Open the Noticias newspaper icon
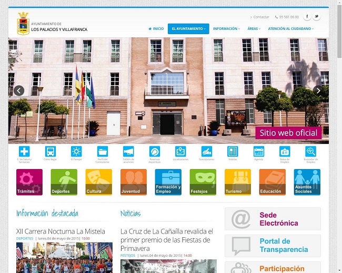342x273 pixels. pyautogui.click(x=233, y=151)
